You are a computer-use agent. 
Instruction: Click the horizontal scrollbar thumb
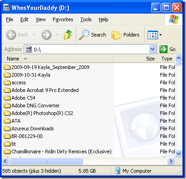[46, 161]
